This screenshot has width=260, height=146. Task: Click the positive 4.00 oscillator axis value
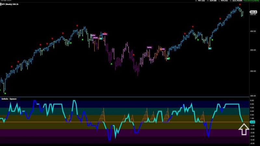252,108
